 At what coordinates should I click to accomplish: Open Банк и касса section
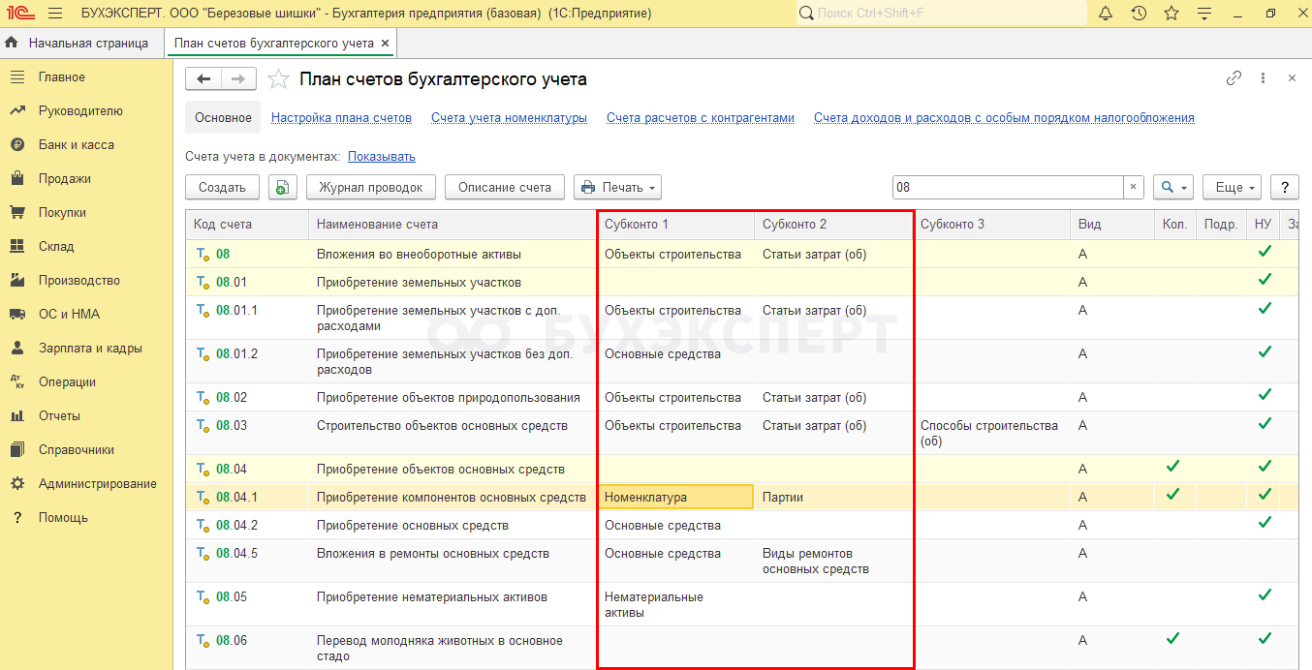77,145
